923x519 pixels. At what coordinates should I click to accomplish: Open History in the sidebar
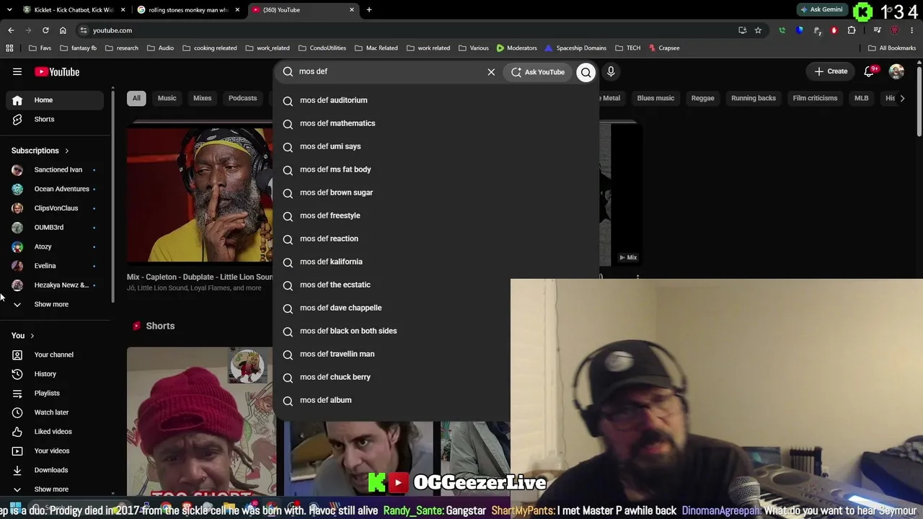(x=56, y=374)
